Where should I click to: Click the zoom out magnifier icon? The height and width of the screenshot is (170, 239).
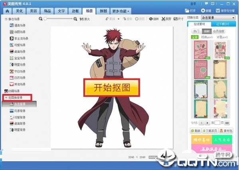(x=41, y=19)
